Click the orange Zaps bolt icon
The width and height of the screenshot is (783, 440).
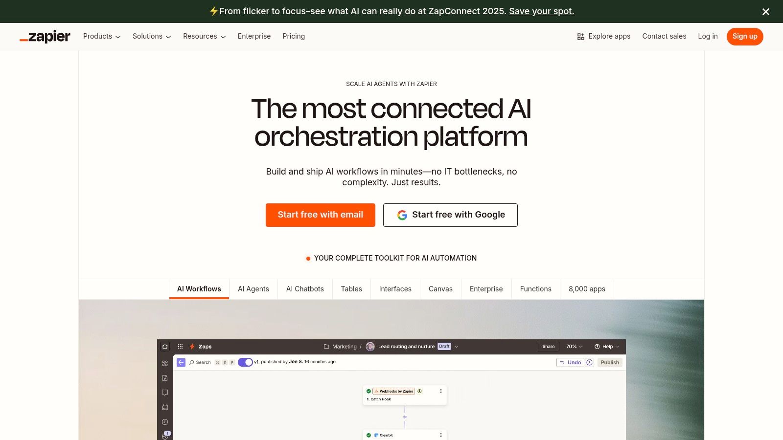(192, 347)
